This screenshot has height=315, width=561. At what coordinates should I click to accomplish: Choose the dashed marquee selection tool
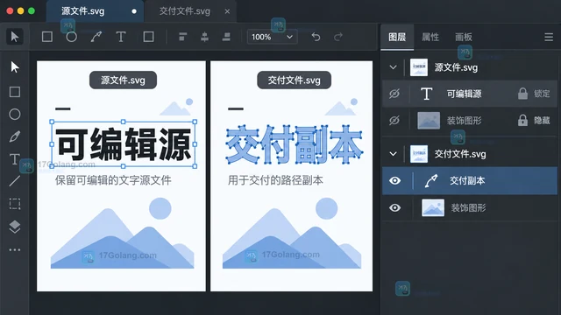[15, 204]
